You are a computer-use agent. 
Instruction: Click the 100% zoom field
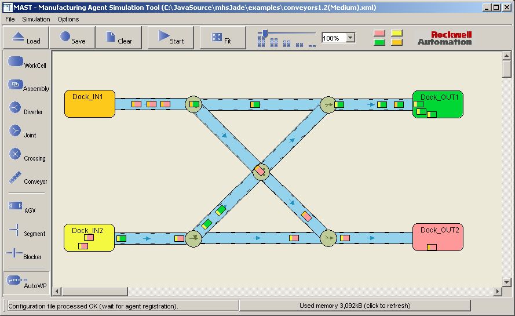(334, 38)
